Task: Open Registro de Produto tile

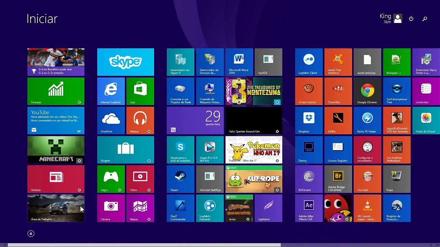Action: coord(397,208)
